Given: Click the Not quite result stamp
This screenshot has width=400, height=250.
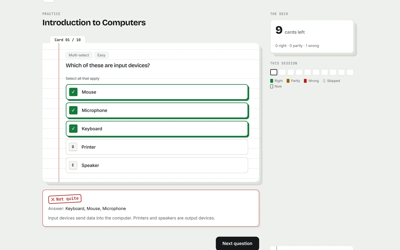Looking at the screenshot, I should pyautogui.click(x=65, y=199).
